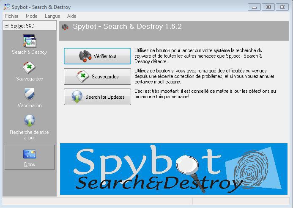Click the update advice text 'Ceci est très important'
This screenshot has height=208, width=293.
pyautogui.click(x=205, y=94)
